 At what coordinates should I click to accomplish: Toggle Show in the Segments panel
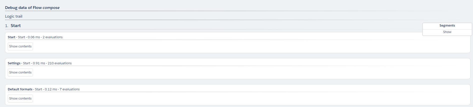point(447,32)
